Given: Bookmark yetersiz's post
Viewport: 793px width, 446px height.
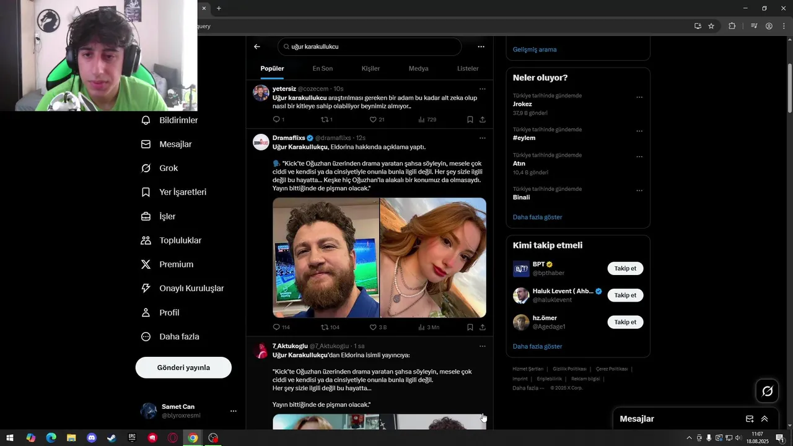Looking at the screenshot, I should (470, 120).
